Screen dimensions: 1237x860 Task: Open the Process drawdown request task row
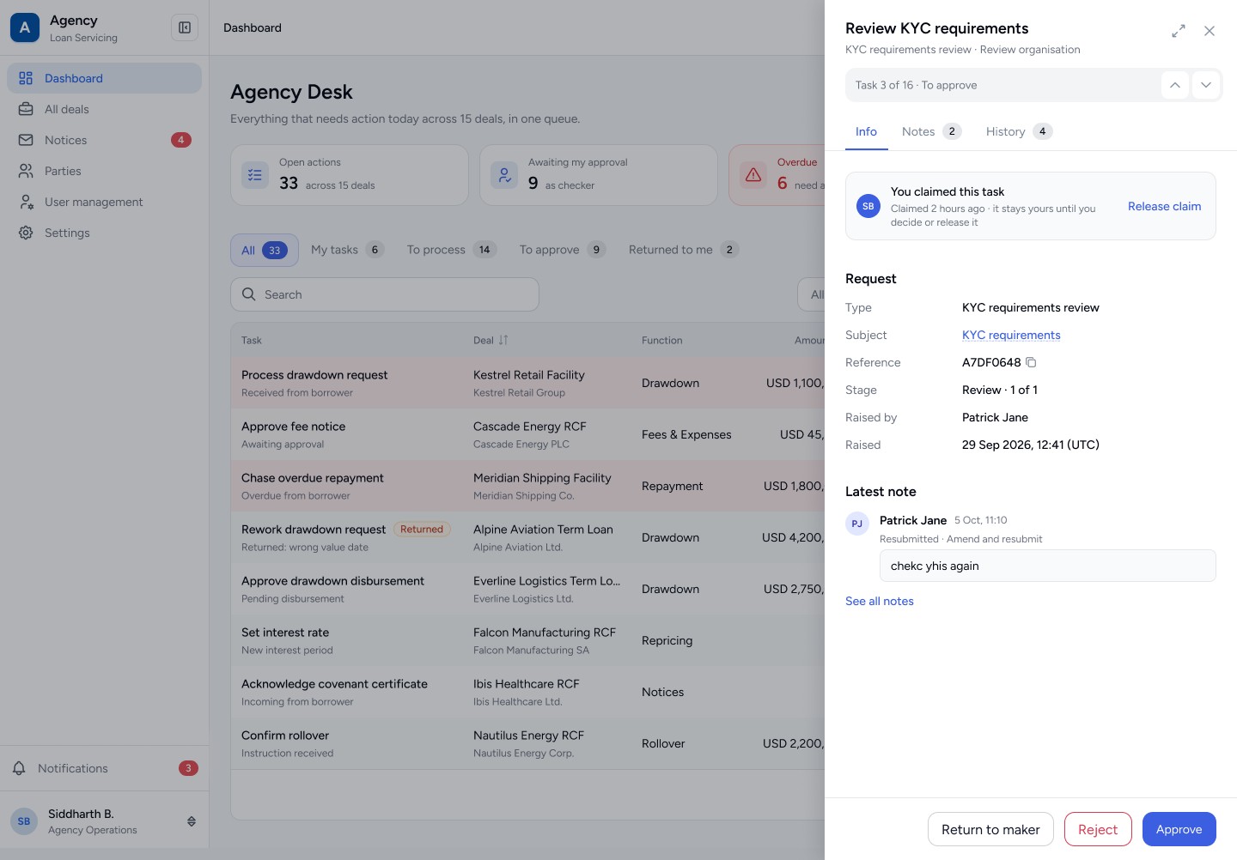527,383
